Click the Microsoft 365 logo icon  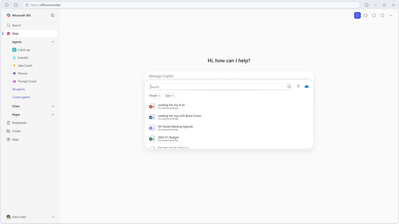click(8, 15)
